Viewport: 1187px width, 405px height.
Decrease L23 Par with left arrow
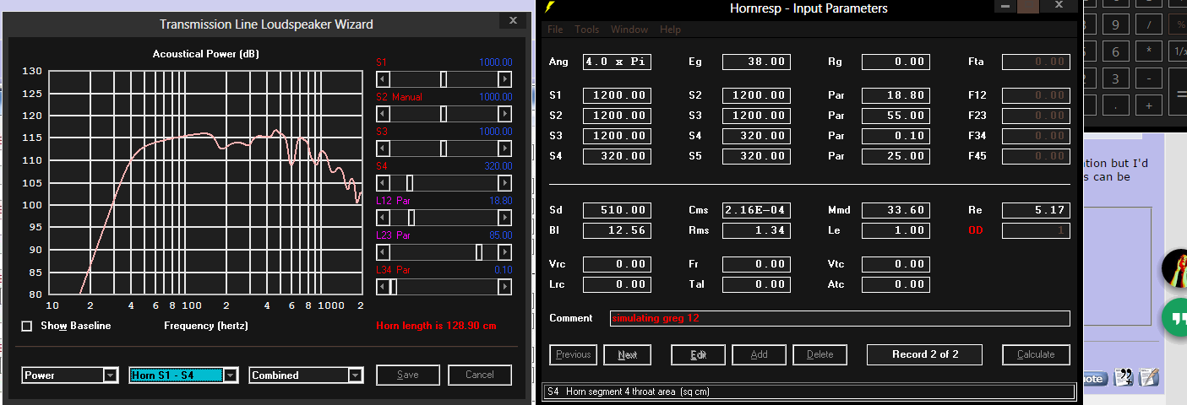click(383, 251)
